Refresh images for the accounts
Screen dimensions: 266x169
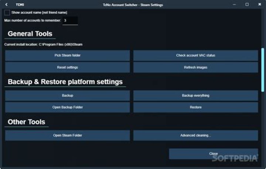[x=195, y=67]
